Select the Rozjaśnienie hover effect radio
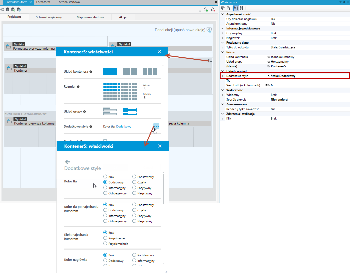Image resolution: width=350 pixels, height=277 pixels. click(105, 238)
